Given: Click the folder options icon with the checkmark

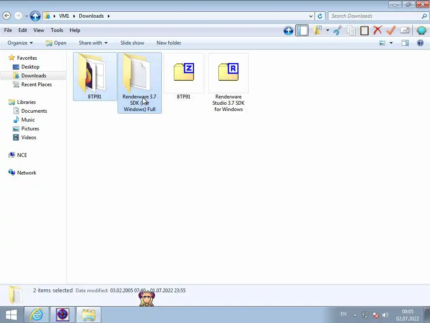Looking at the screenshot, I should tap(318, 30).
